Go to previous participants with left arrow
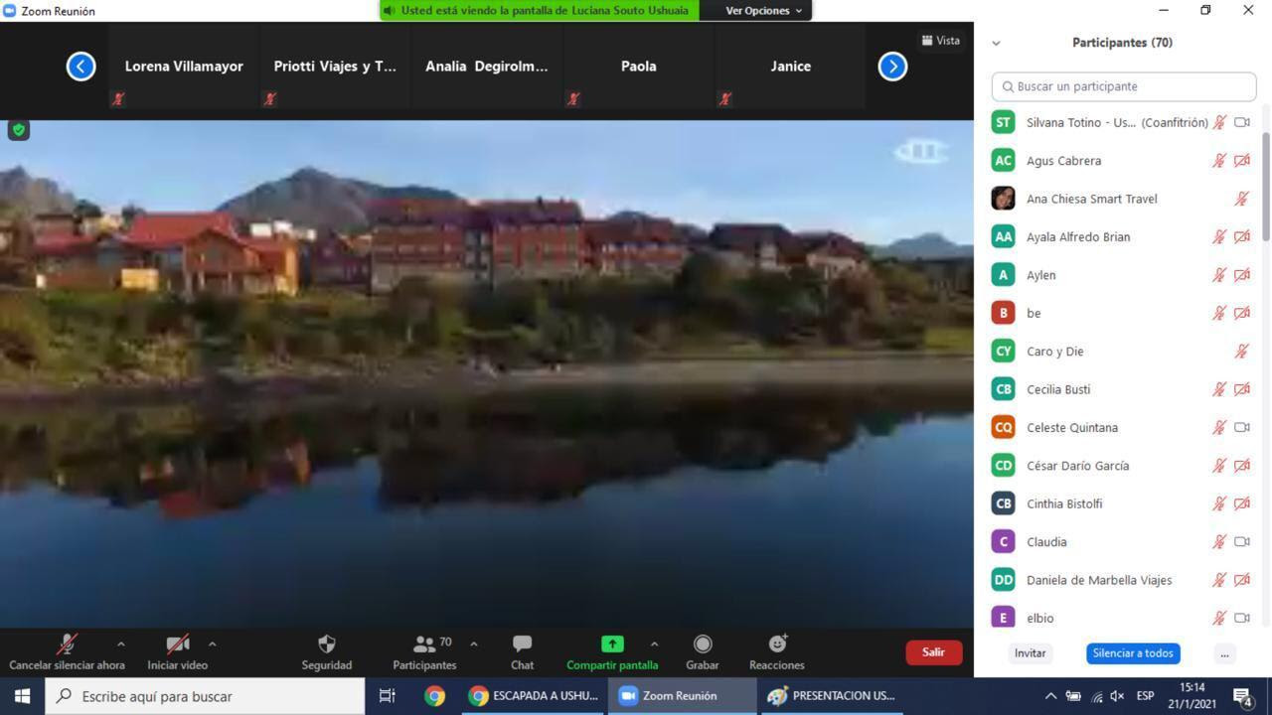Screen dimensions: 1272x715 (80, 67)
